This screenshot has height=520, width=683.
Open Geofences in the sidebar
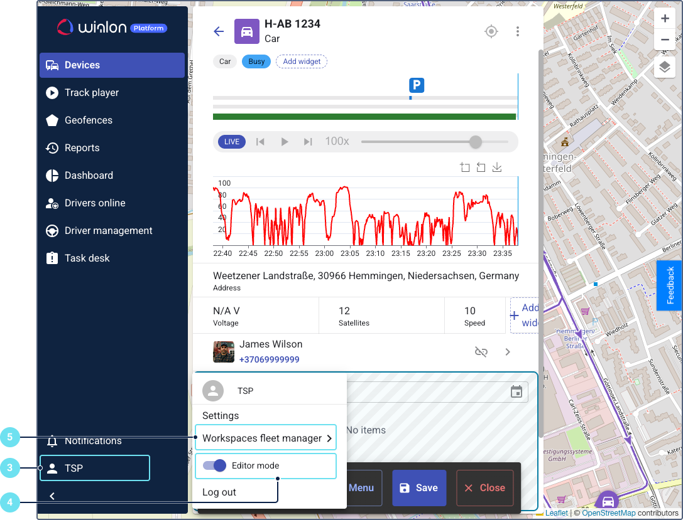pyautogui.click(x=89, y=120)
